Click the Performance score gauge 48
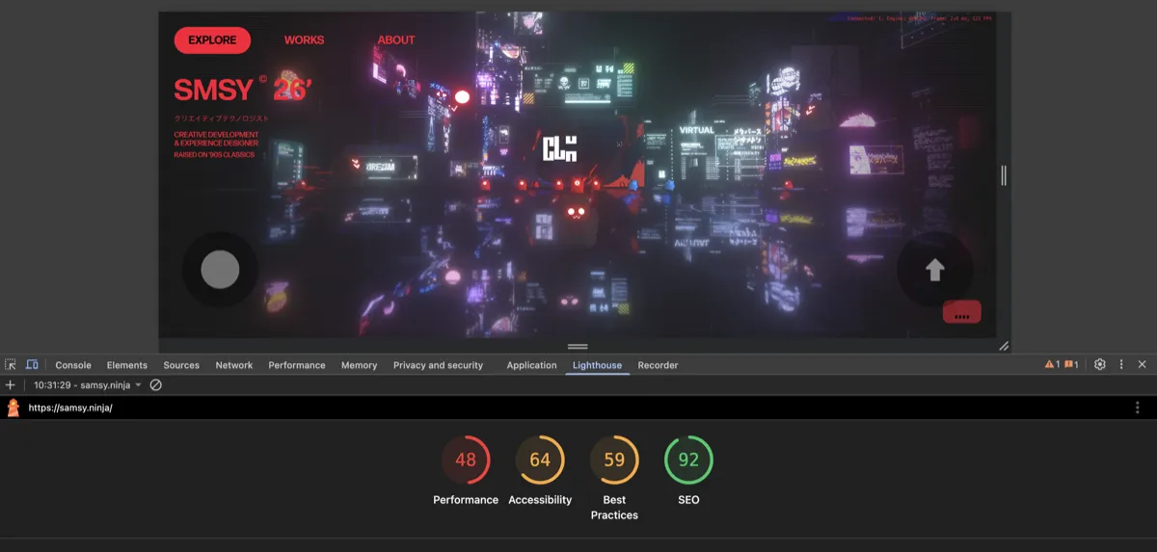The height and width of the screenshot is (552, 1157). coord(466,460)
